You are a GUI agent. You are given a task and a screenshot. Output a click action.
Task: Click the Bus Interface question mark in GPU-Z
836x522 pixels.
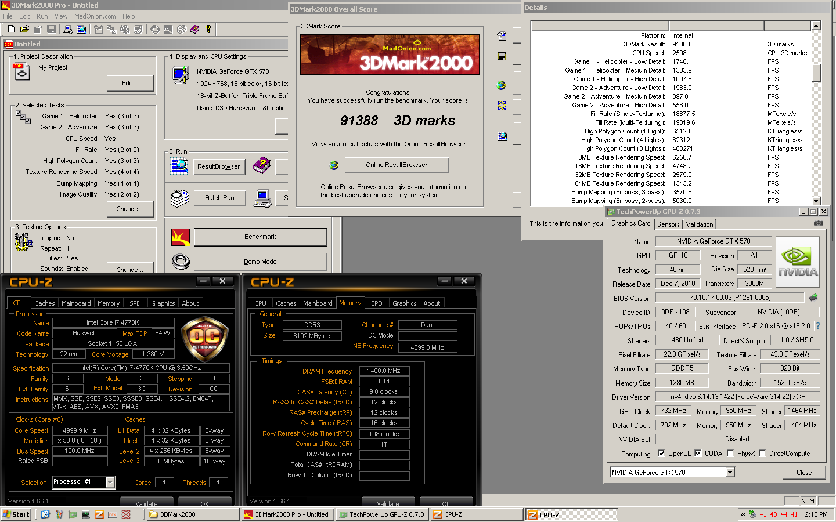(x=818, y=326)
